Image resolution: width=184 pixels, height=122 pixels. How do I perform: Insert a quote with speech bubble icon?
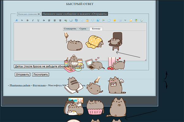point(93,20)
